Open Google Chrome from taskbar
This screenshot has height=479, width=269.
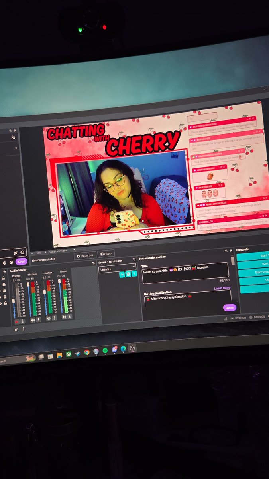coord(87,352)
